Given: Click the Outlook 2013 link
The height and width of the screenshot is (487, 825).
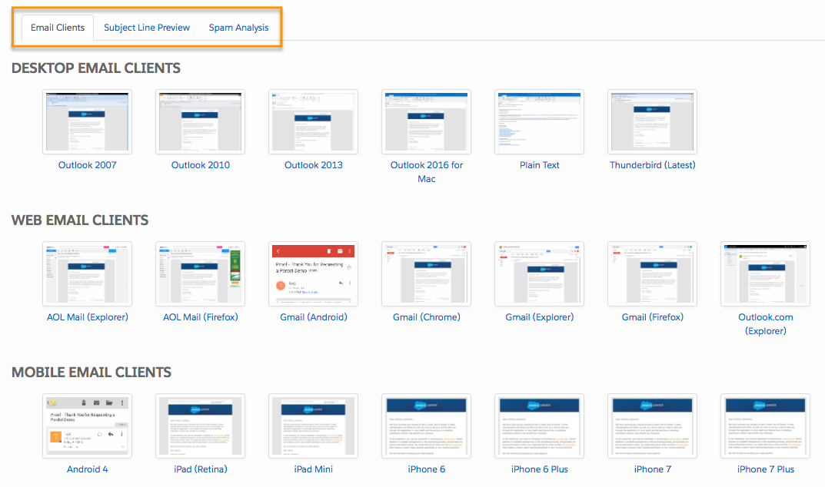Looking at the screenshot, I should [314, 165].
